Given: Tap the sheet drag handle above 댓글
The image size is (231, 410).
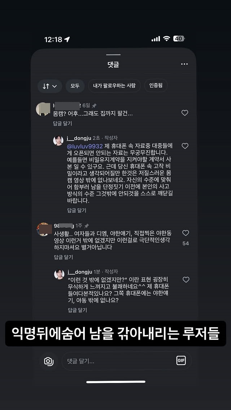Looking at the screenshot, I should (x=113, y=55).
